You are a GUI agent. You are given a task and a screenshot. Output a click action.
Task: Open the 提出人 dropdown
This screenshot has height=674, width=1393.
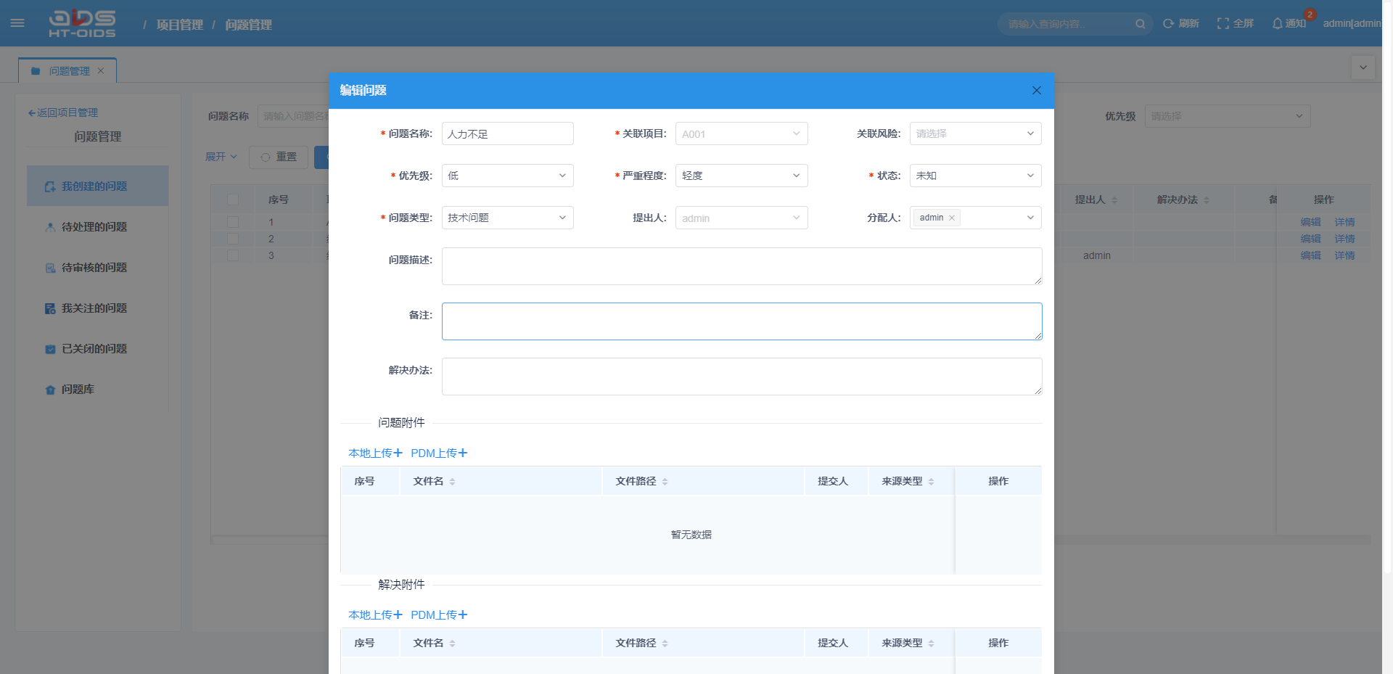[741, 218]
